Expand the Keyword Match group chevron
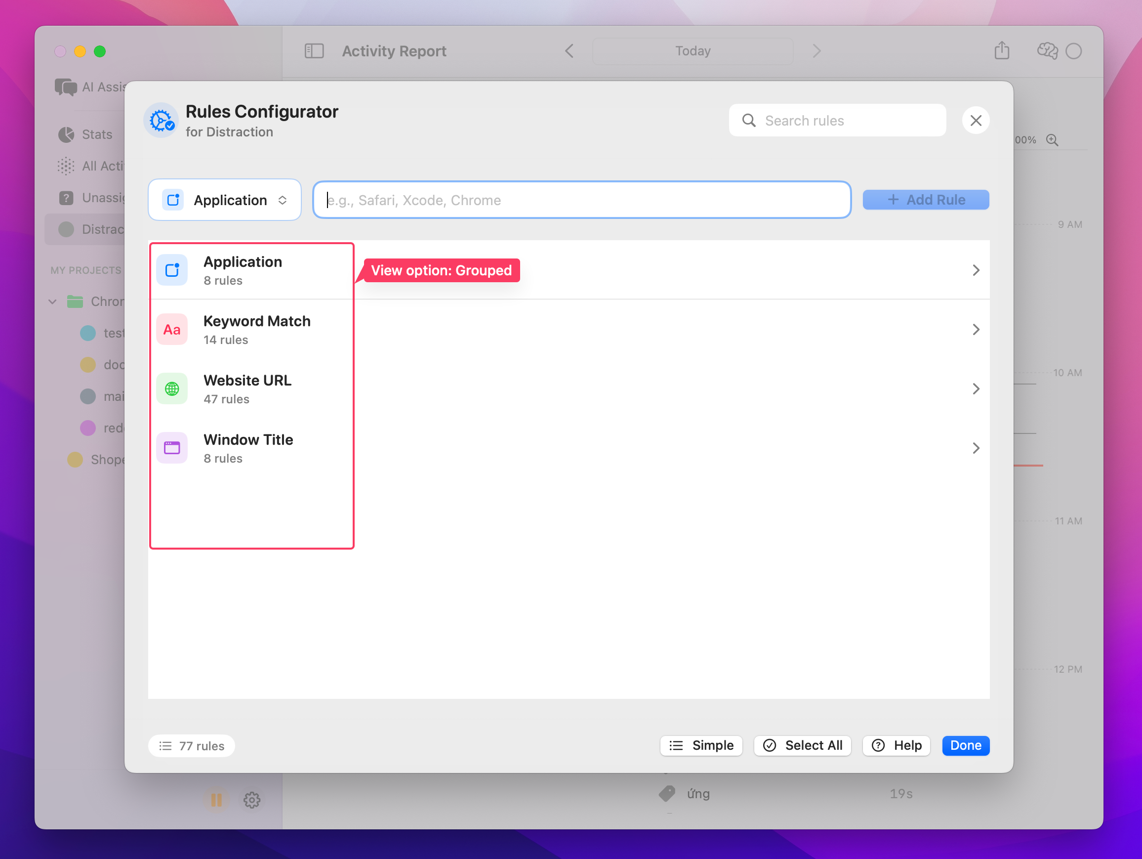The width and height of the screenshot is (1142, 859). pos(975,330)
